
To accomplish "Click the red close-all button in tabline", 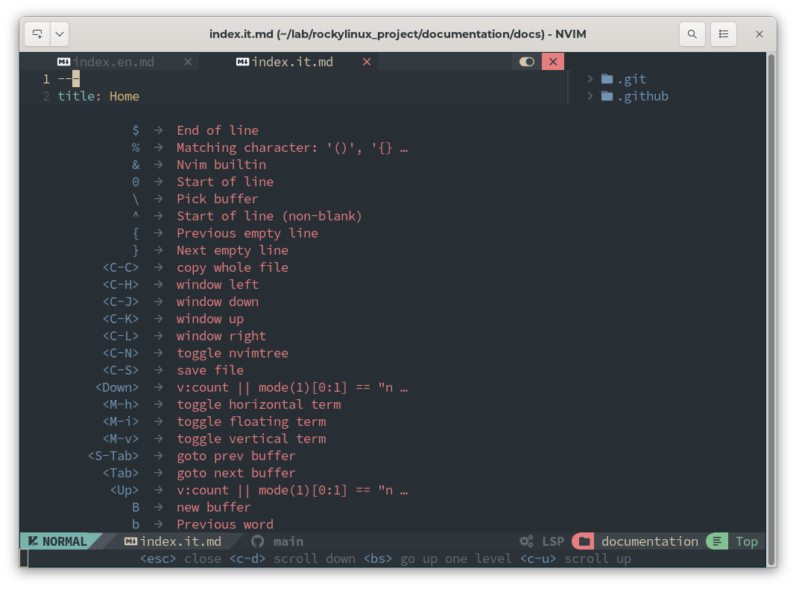I will tap(553, 62).
